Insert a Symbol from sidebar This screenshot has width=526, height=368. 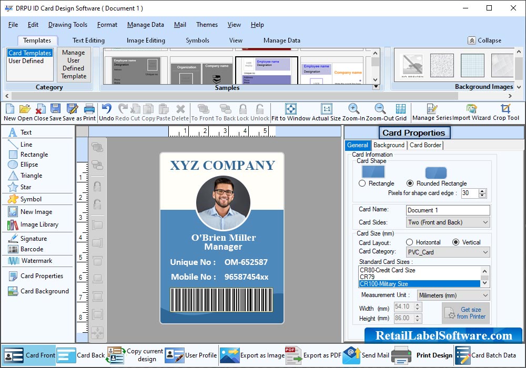tap(25, 199)
